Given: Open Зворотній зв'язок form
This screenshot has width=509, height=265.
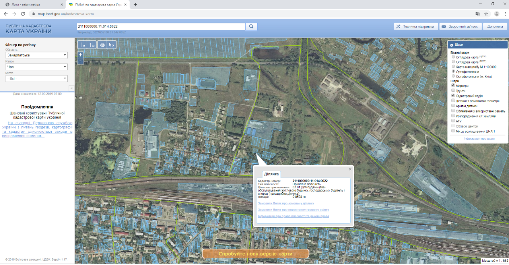Looking at the screenshot, I should 461,27.
